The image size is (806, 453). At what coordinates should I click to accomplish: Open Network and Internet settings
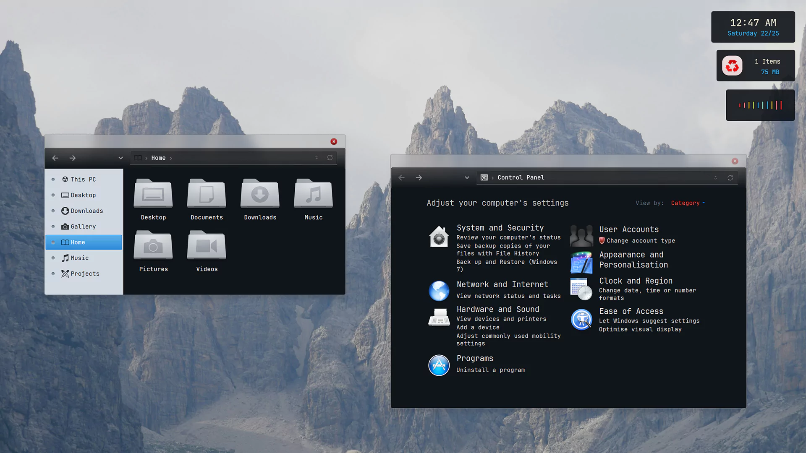(502, 284)
